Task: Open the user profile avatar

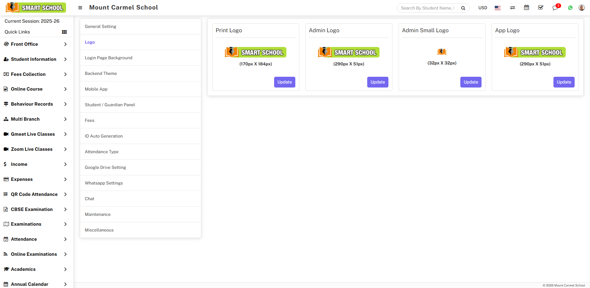Action: click(581, 8)
